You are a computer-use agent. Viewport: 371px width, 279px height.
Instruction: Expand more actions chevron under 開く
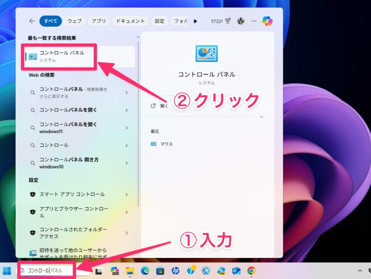point(262,117)
